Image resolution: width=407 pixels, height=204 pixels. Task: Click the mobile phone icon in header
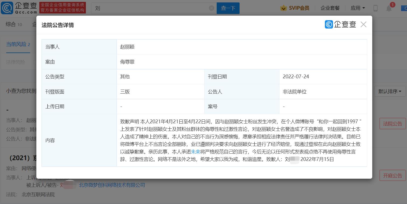point(375,8)
